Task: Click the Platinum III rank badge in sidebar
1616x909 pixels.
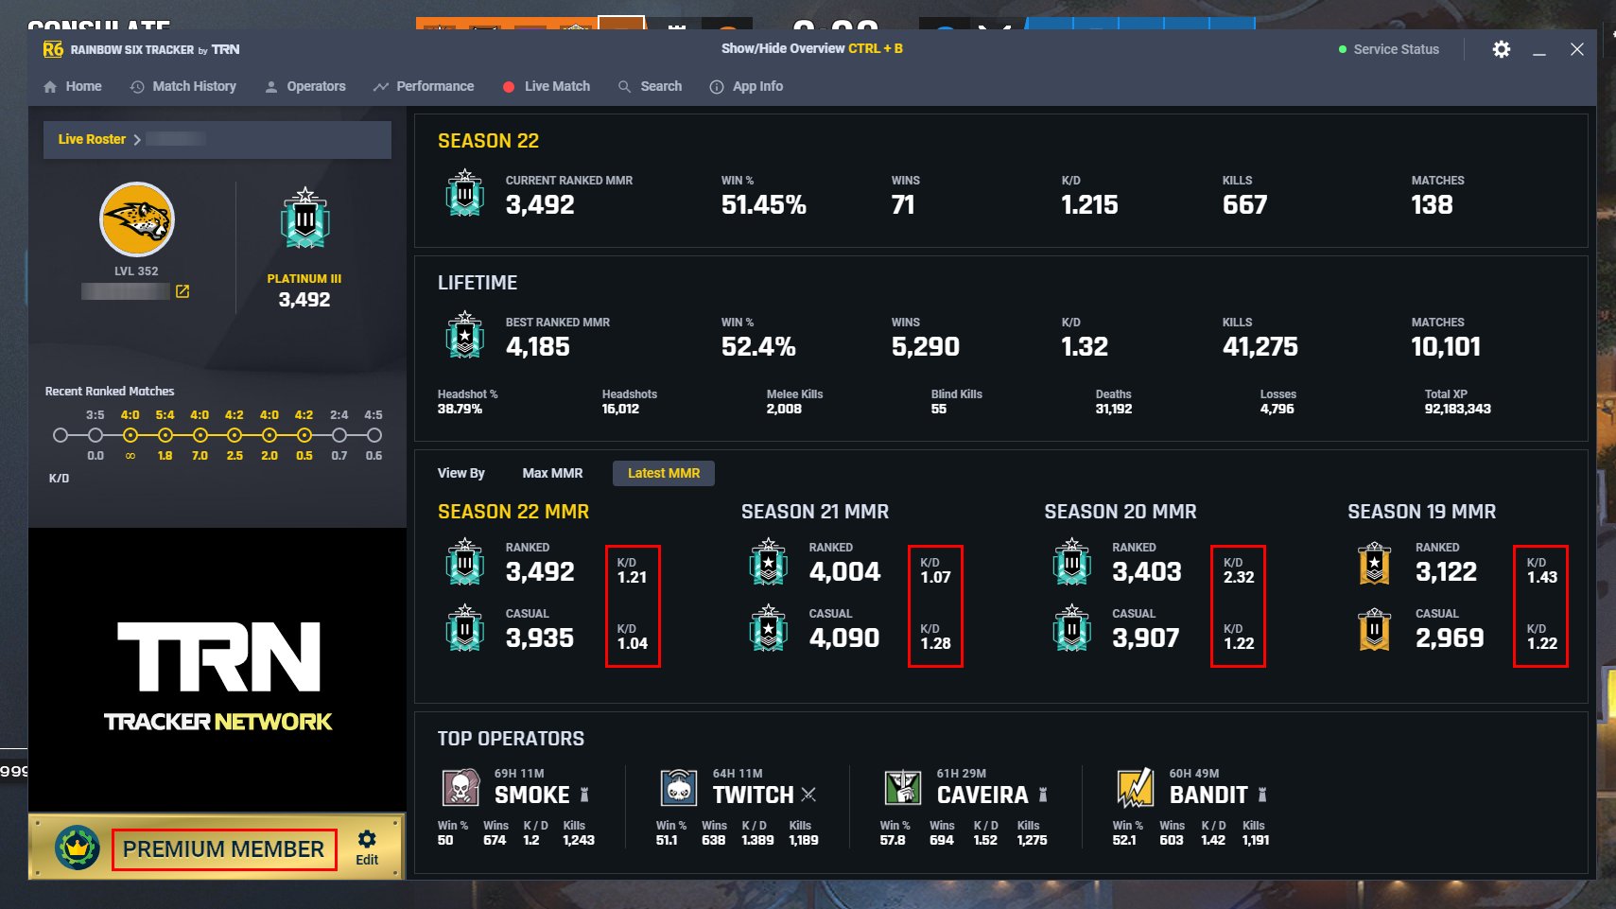Action: [x=304, y=219]
